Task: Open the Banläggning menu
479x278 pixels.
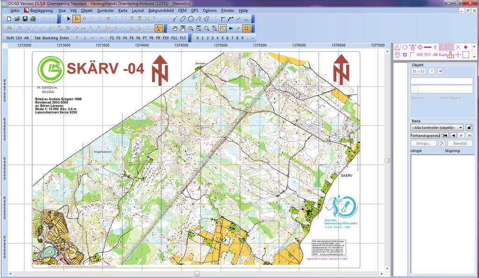Action: click(41, 10)
